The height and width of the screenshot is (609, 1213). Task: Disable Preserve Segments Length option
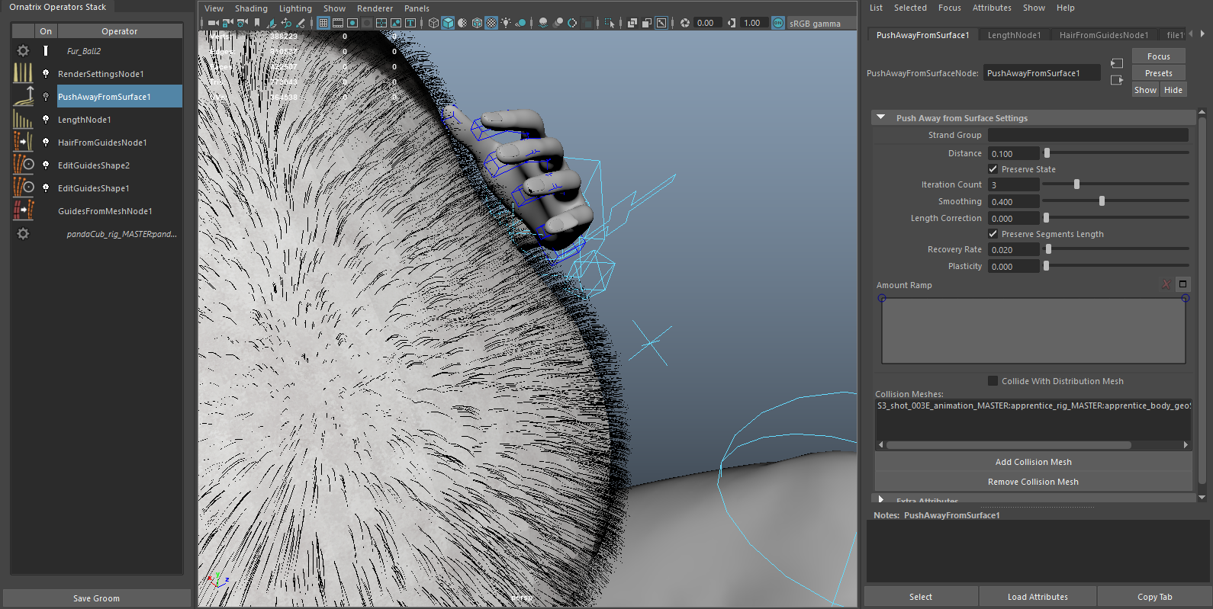tap(993, 234)
